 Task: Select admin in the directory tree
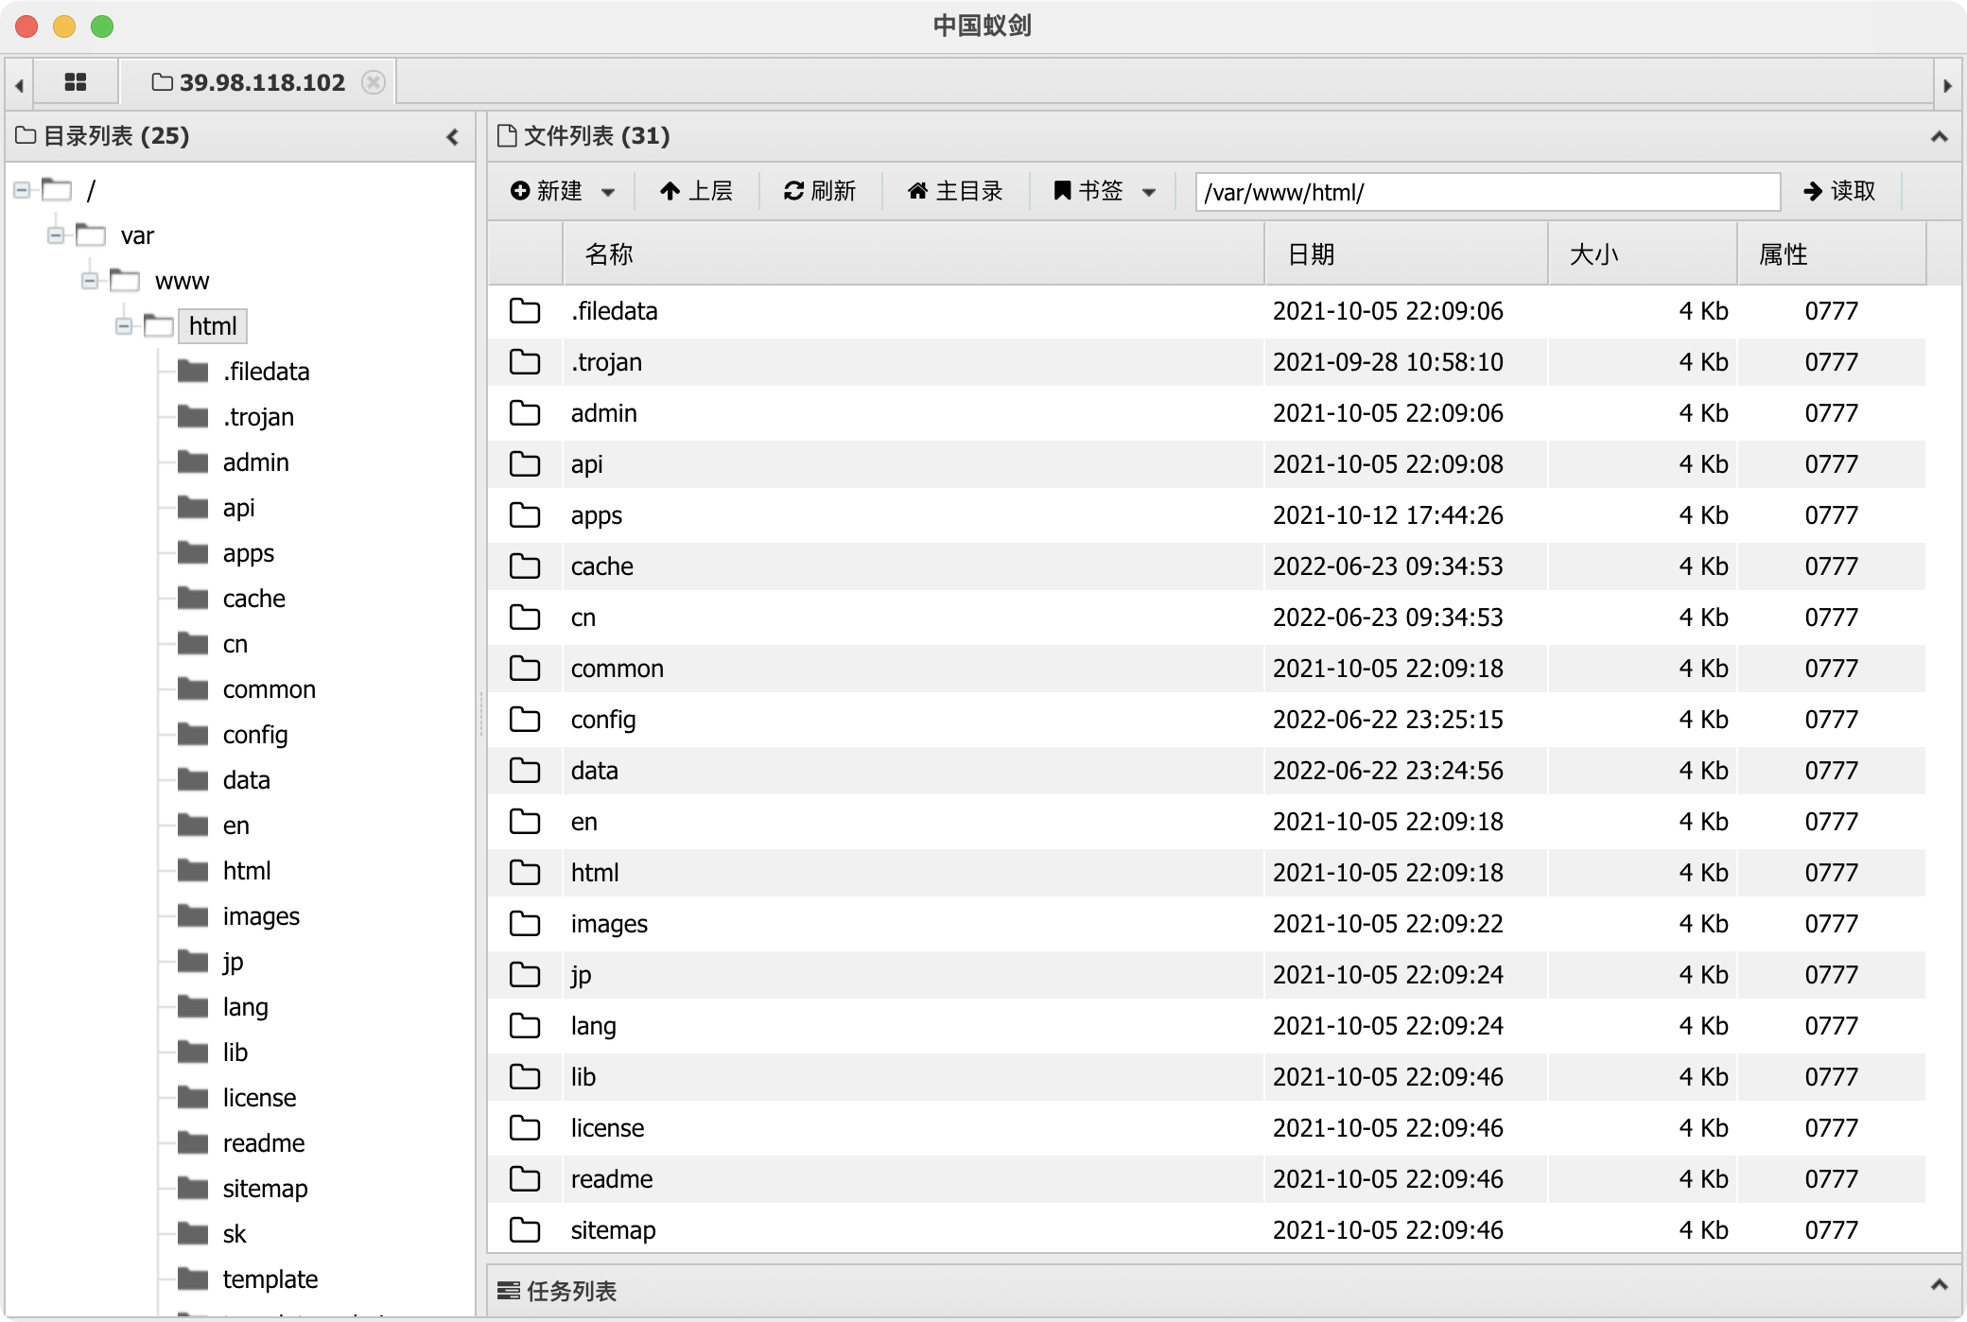click(x=255, y=462)
